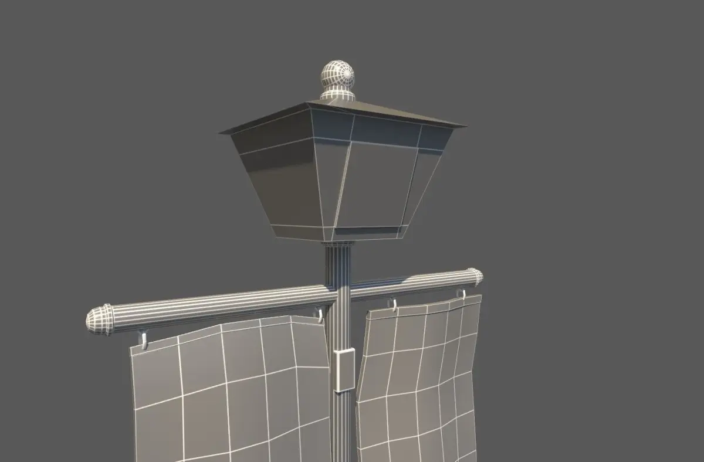This screenshot has width=704, height=462.
Task: Click the hook at left banner's outer corner
Action: pos(143,340)
